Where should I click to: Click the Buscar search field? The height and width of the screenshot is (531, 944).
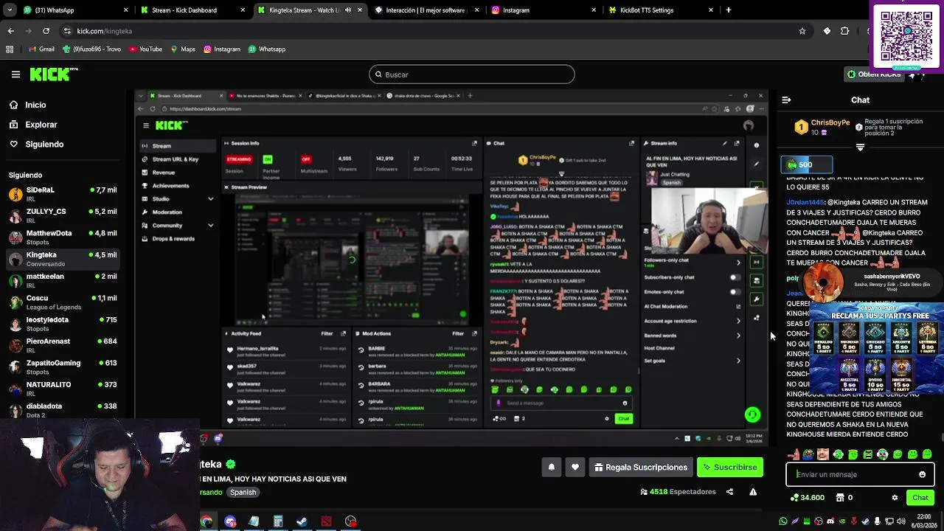coord(472,74)
